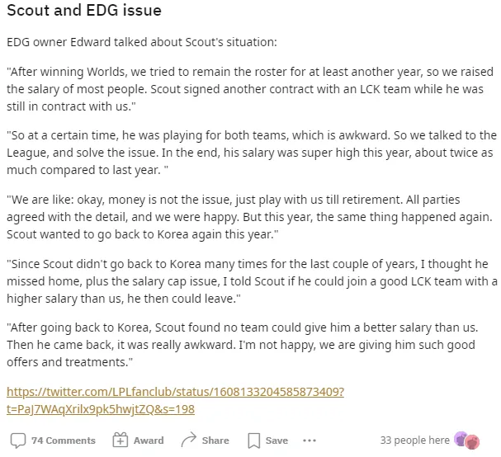
Task: Click the purple user avatar
Action: point(461,440)
